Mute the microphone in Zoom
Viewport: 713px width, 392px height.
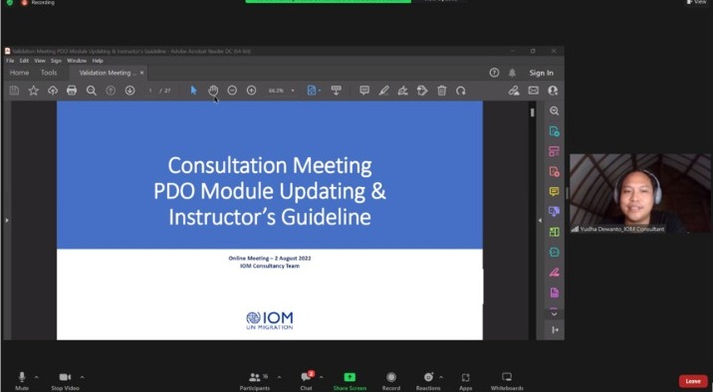pos(22,381)
